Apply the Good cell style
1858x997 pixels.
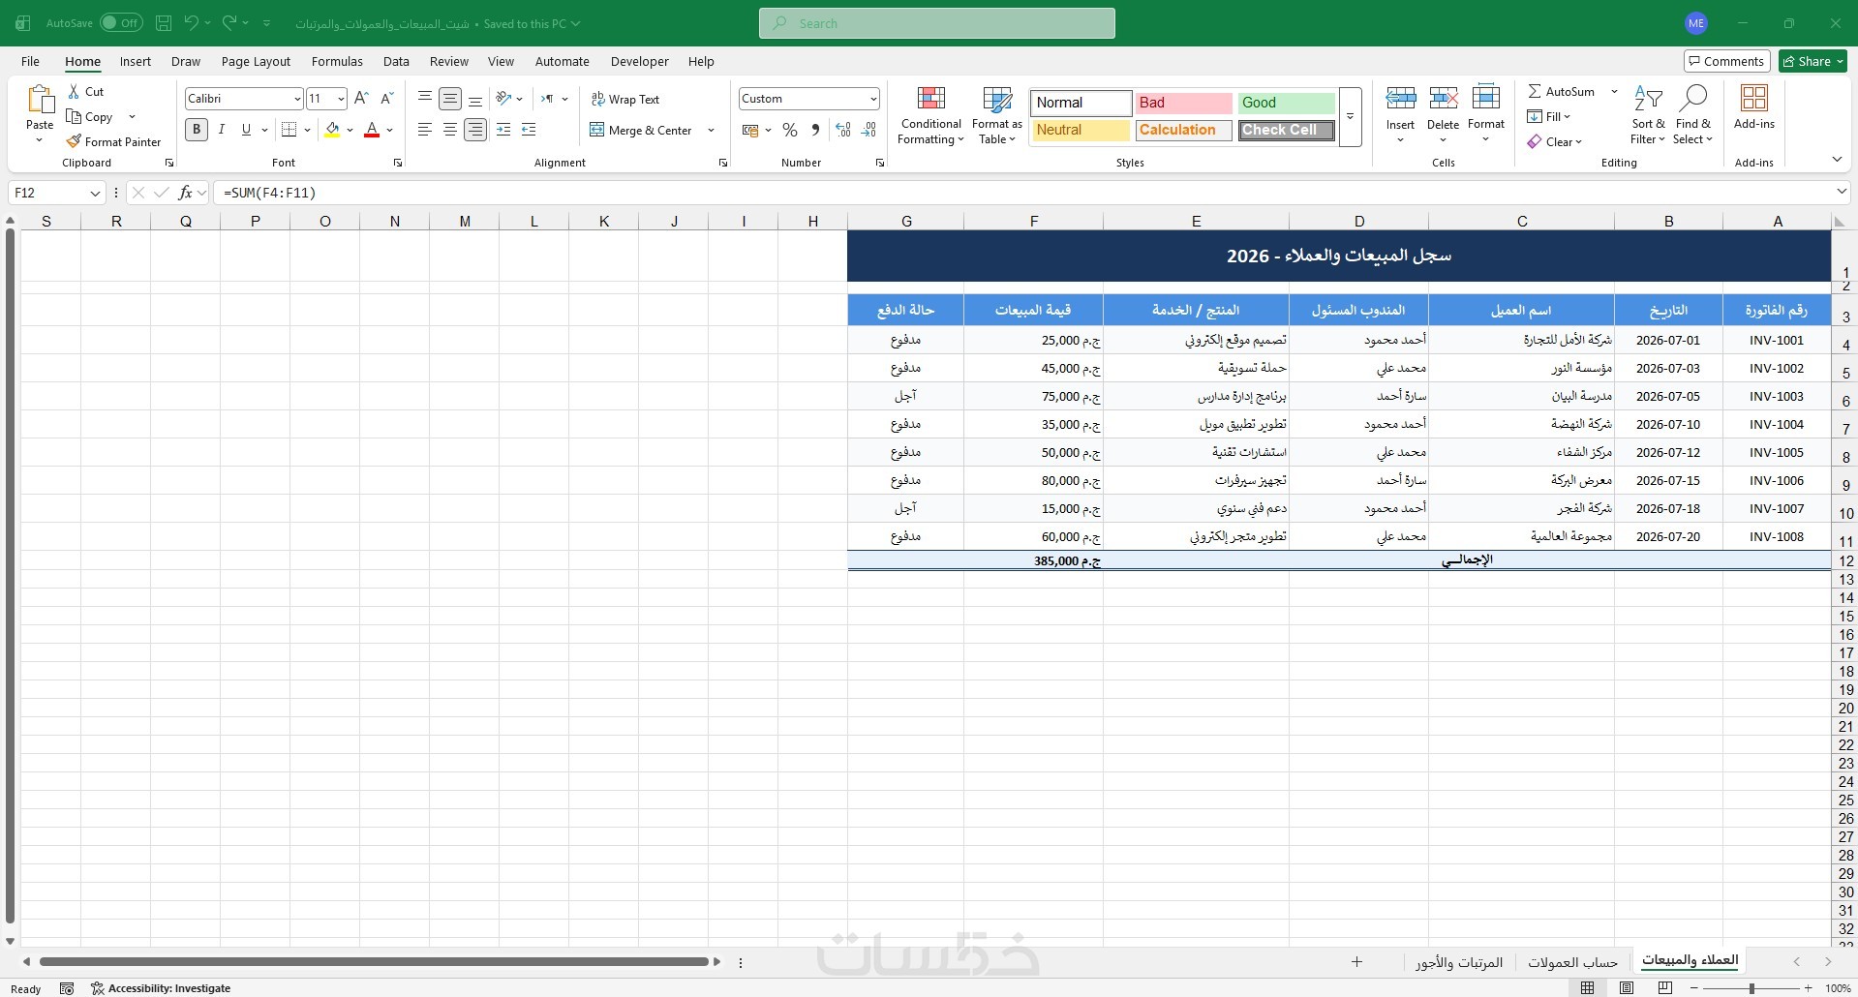[x=1286, y=103]
